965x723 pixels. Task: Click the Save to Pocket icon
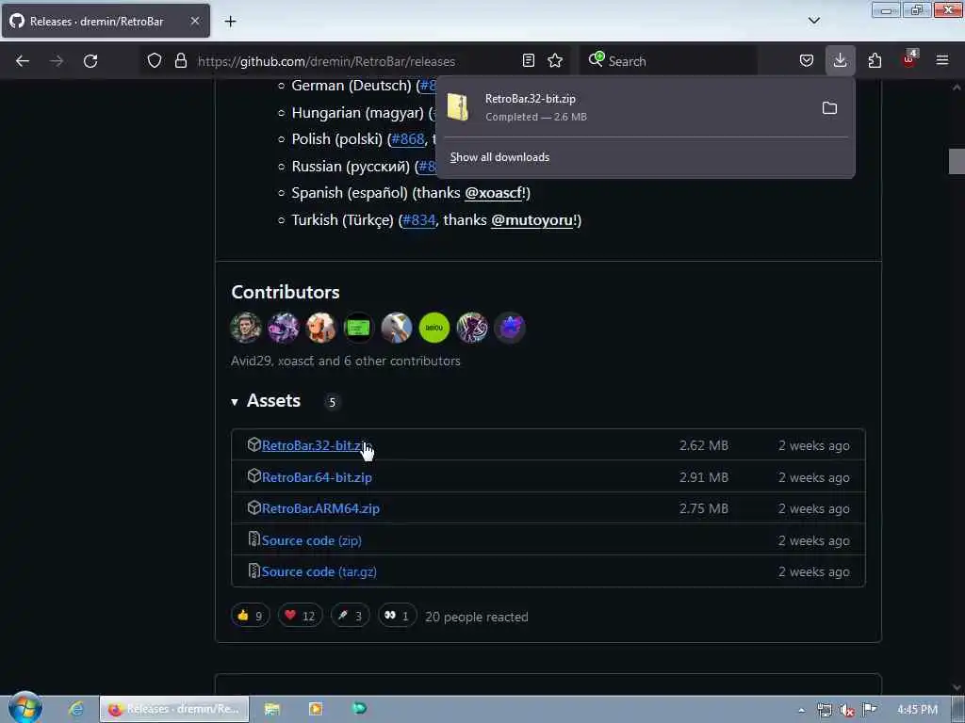click(807, 61)
